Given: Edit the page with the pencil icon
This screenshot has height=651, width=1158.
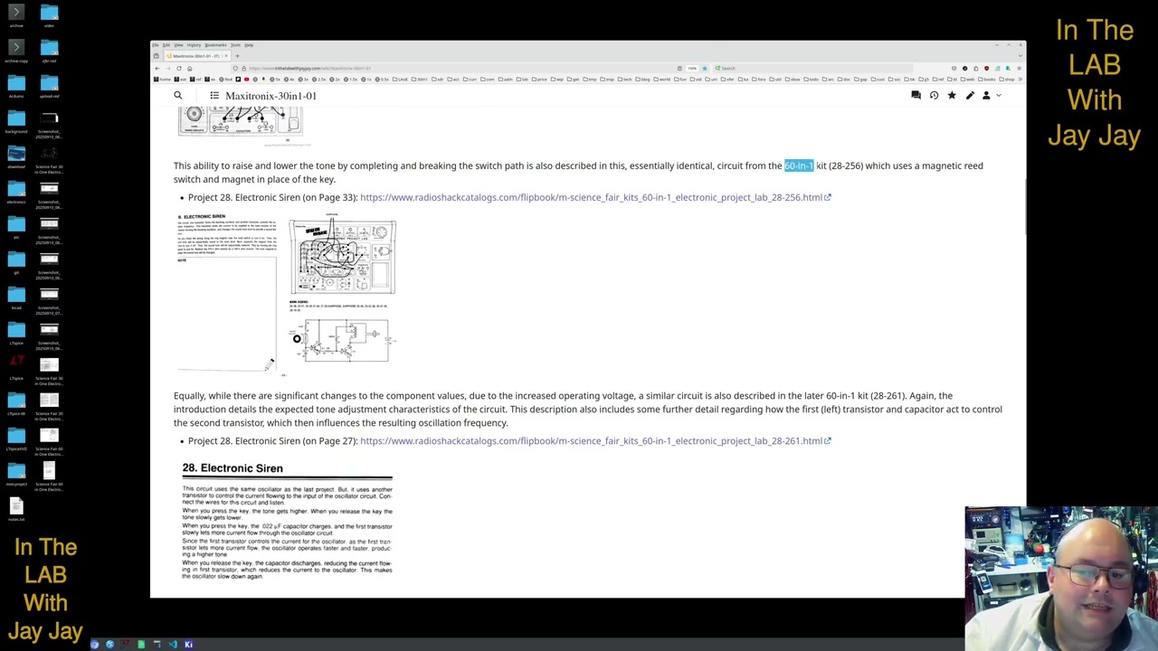Looking at the screenshot, I should pyautogui.click(x=970, y=96).
